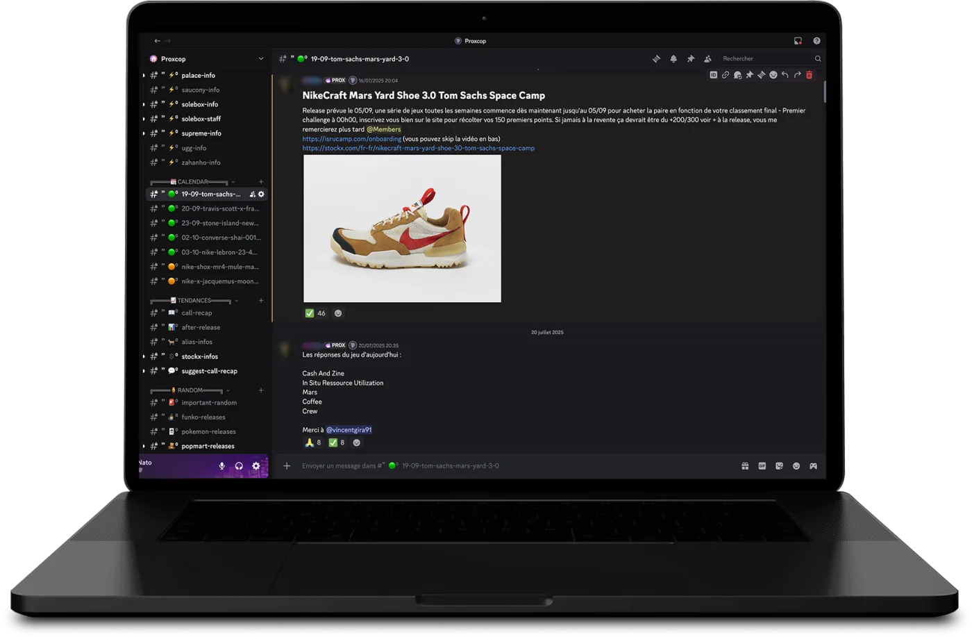The height and width of the screenshot is (637, 972).
Task: Edit channel gear for 19-09-tom-sachs
Action: tap(261, 195)
